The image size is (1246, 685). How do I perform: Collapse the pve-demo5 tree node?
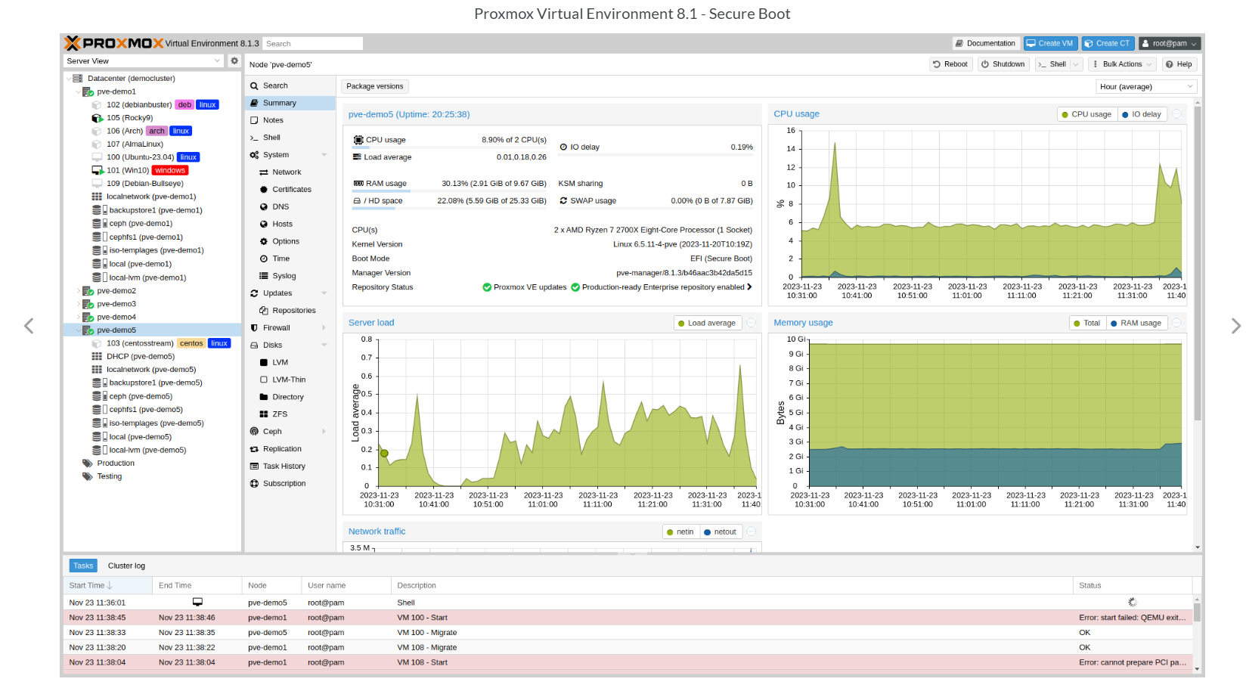tap(78, 330)
